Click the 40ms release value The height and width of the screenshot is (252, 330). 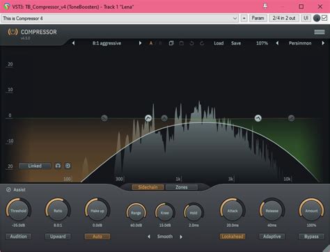click(x=272, y=226)
